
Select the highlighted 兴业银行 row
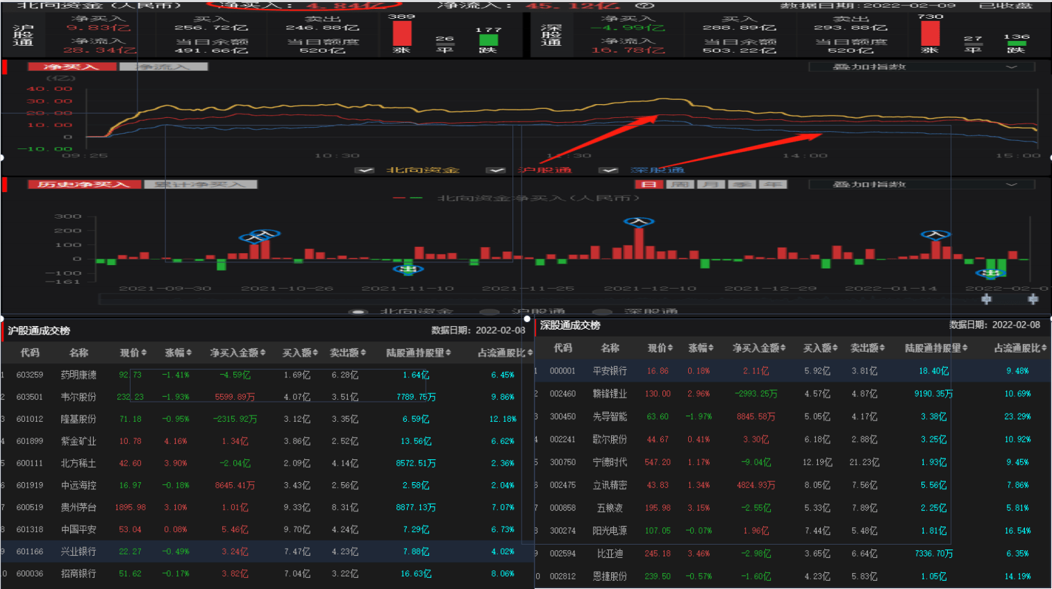pos(267,552)
